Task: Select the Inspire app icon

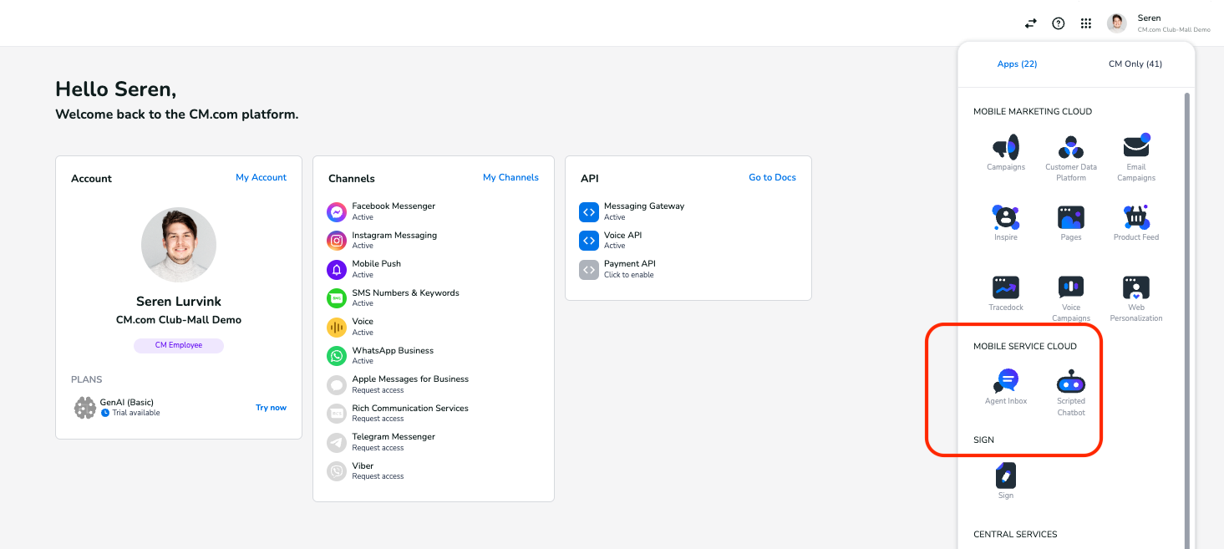Action: pos(1005,218)
